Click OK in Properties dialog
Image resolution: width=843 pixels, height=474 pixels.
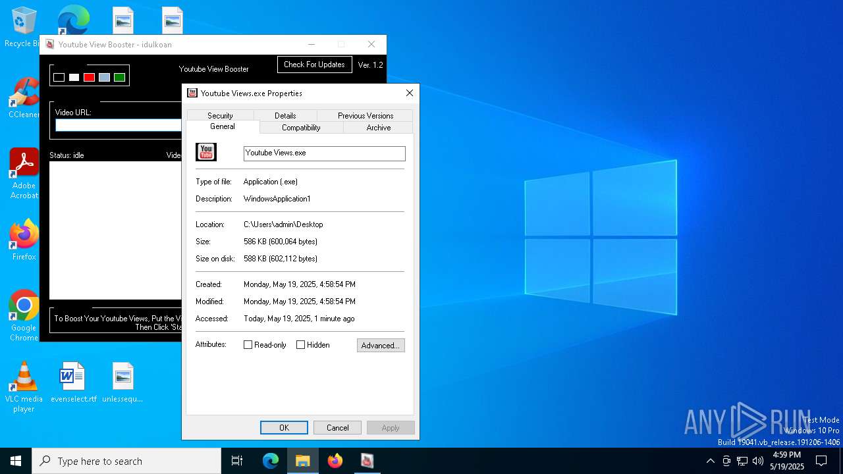pyautogui.click(x=284, y=427)
